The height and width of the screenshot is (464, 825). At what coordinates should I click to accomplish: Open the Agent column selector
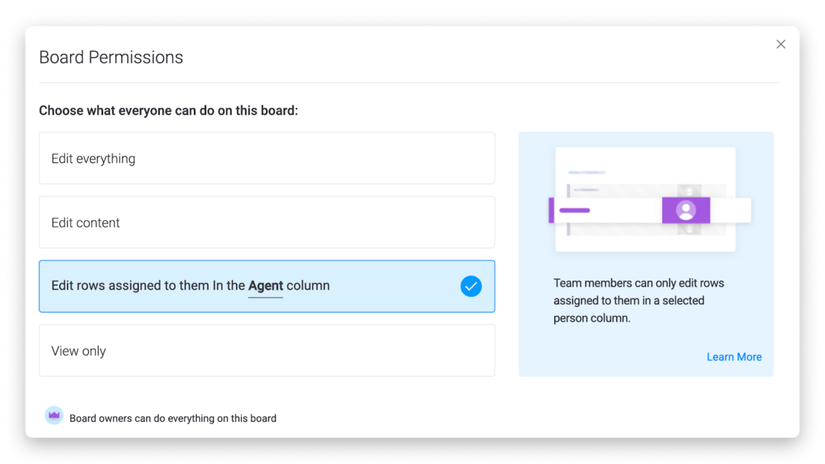pos(265,286)
